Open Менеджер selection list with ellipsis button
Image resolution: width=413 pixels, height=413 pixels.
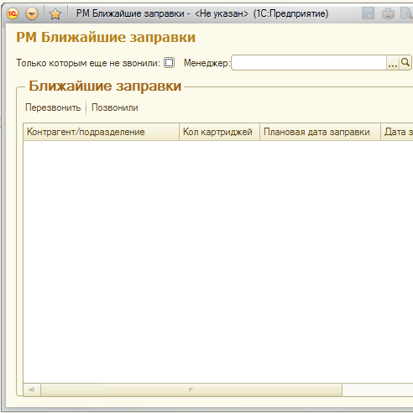click(393, 63)
